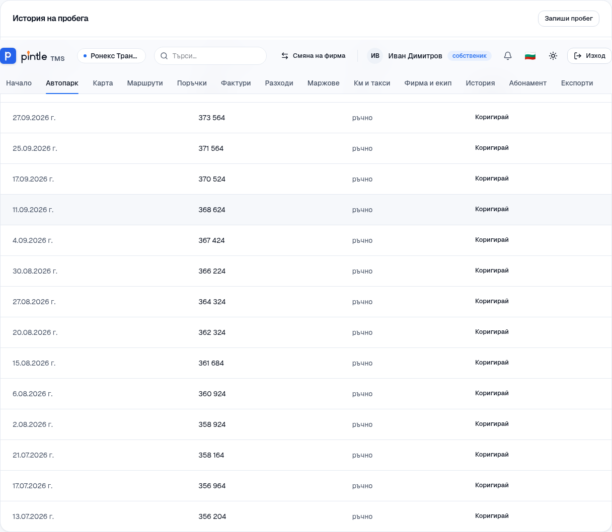Click Запиши пробег button

tap(569, 19)
